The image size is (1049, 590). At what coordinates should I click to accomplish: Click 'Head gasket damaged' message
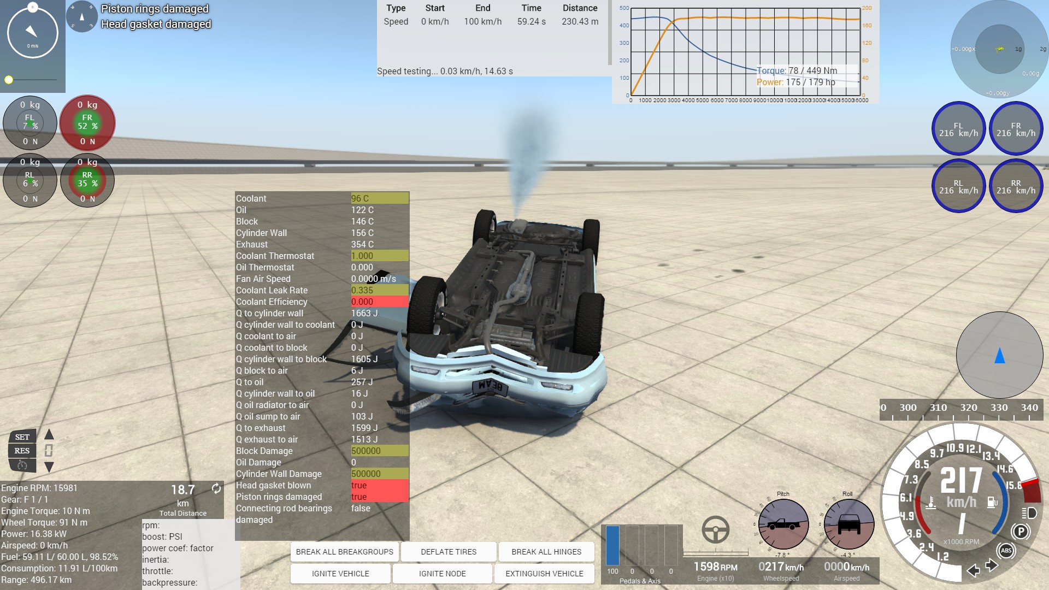[x=156, y=24]
